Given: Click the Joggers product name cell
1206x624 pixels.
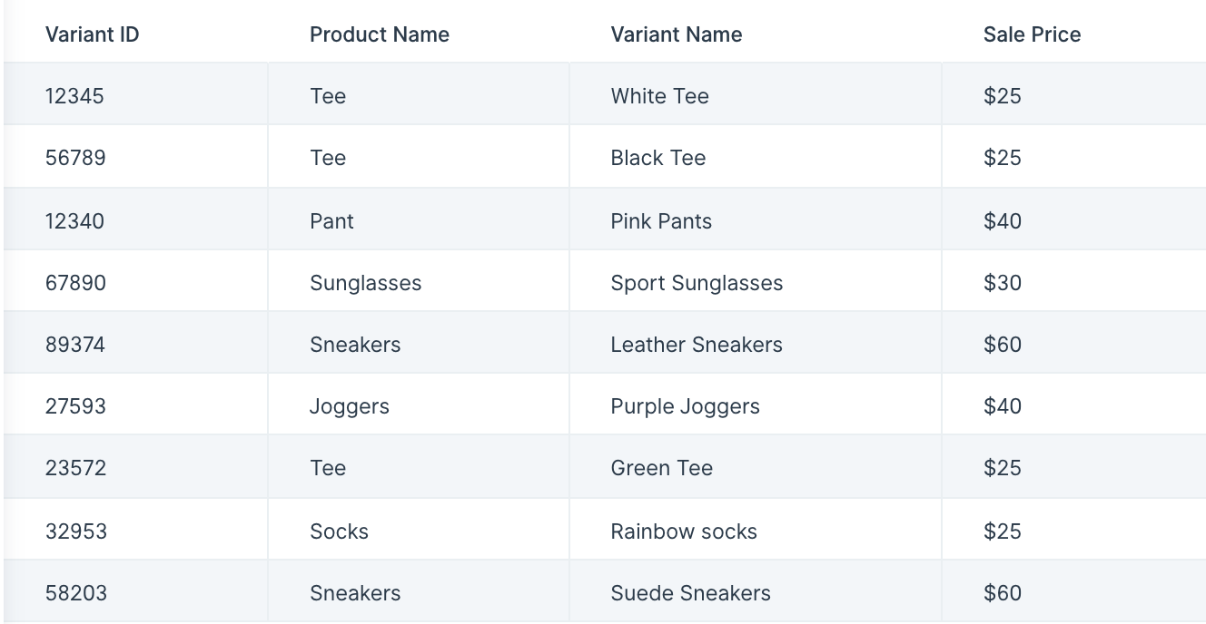Looking at the screenshot, I should [x=349, y=406].
